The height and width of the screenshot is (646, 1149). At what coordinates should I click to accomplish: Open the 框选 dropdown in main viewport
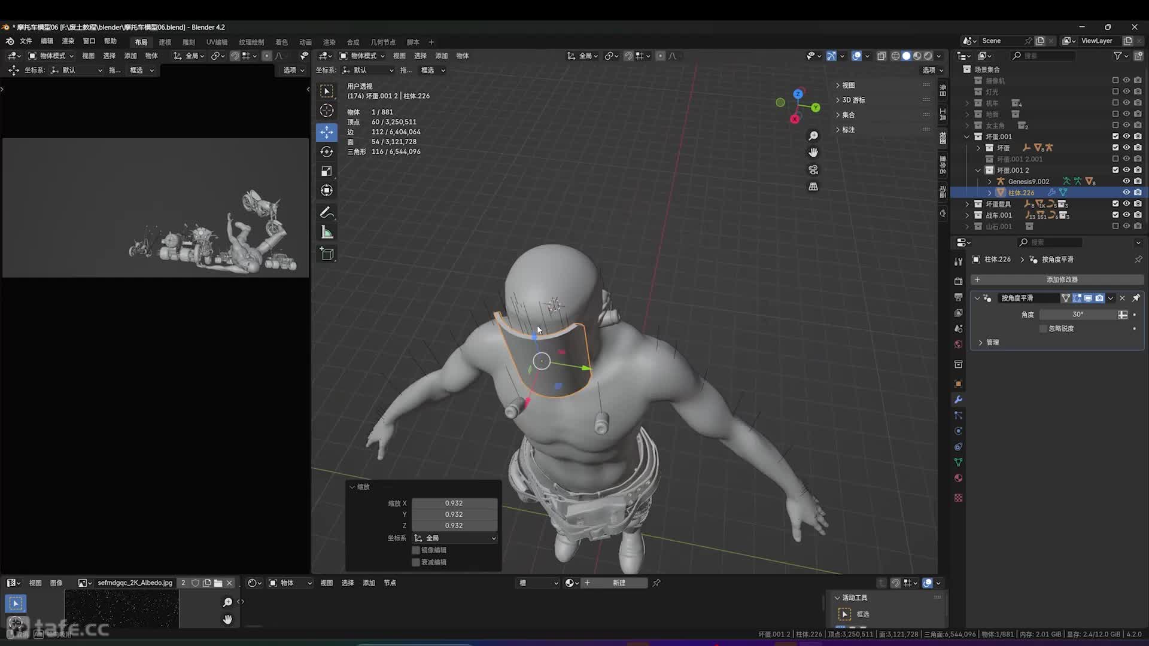click(433, 70)
